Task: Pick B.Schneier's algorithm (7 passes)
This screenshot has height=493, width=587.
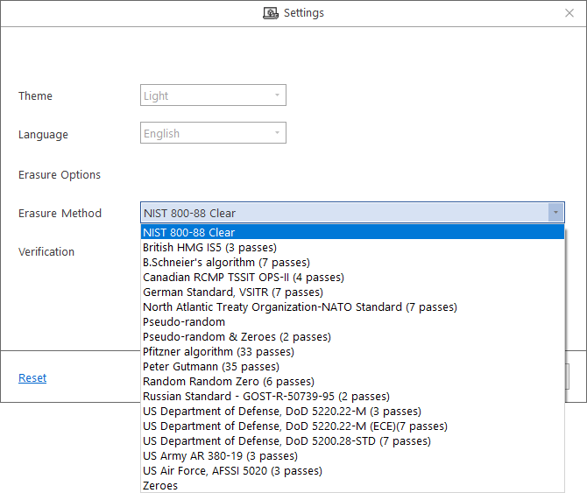Action: pyautogui.click(x=353, y=262)
